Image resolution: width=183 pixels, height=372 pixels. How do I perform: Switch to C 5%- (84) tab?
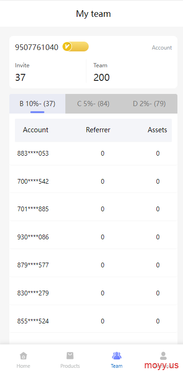(93, 104)
